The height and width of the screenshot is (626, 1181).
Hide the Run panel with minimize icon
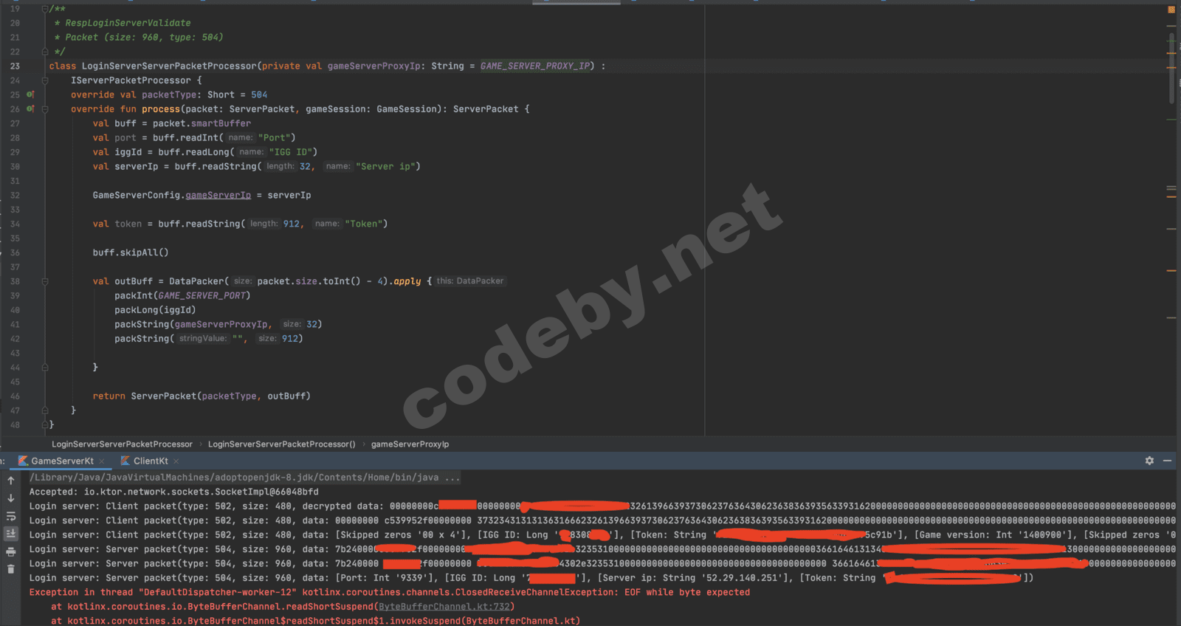1167,461
